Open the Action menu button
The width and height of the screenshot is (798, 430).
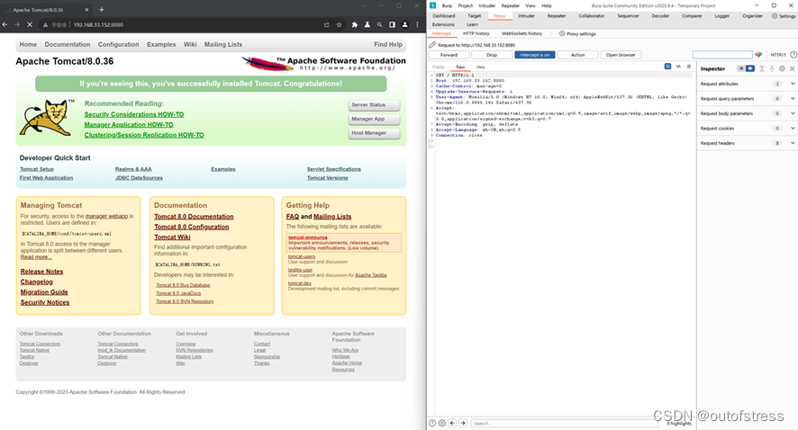click(x=577, y=55)
